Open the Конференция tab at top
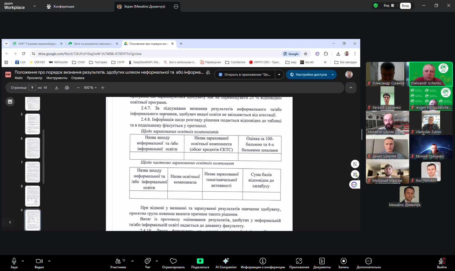 coord(60,6)
